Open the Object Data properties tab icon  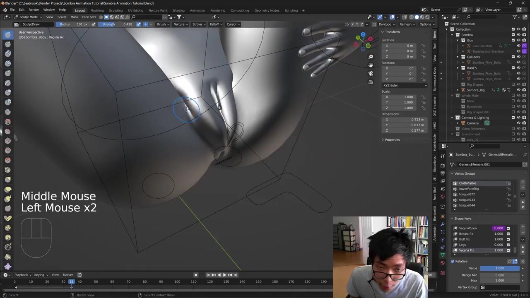443,255
